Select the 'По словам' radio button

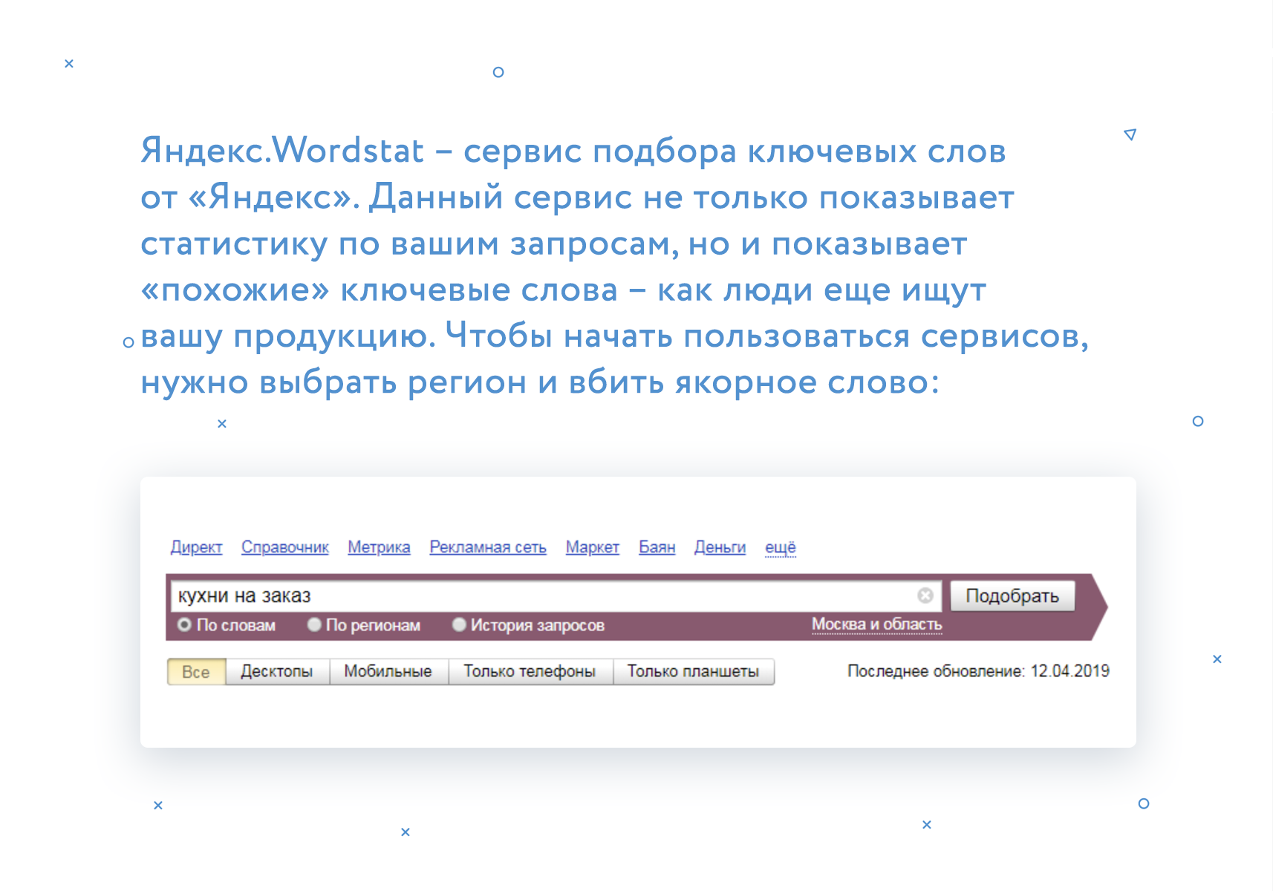coord(184,625)
